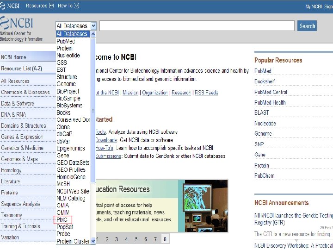This screenshot has width=333, height=250.
Task: Open the How To menu
Action: point(68,6)
